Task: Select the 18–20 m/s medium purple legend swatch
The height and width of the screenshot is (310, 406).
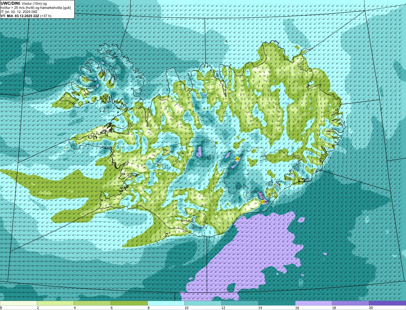Action: click(350, 303)
